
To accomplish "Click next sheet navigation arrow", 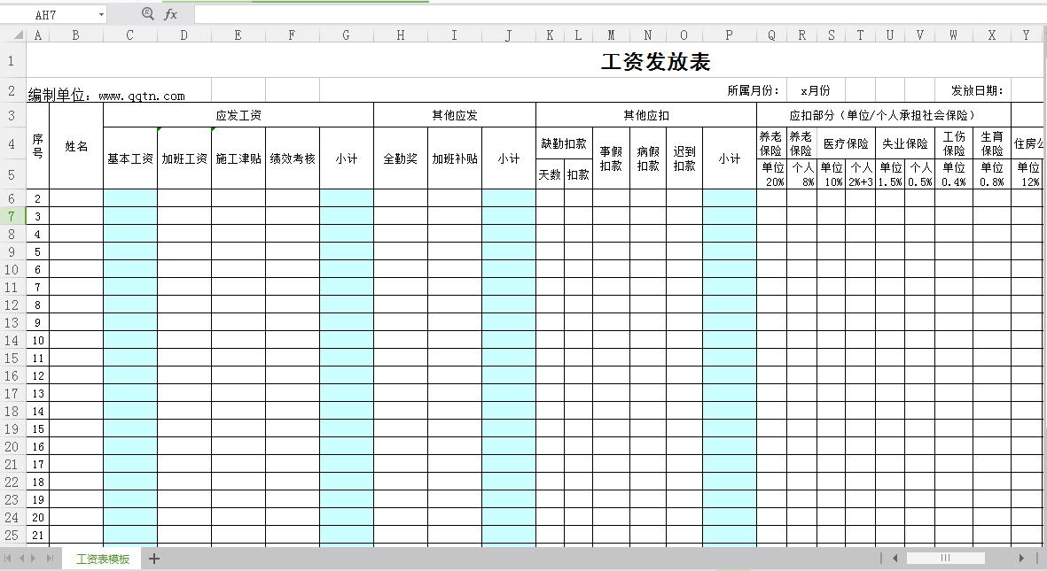I will point(35,559).
